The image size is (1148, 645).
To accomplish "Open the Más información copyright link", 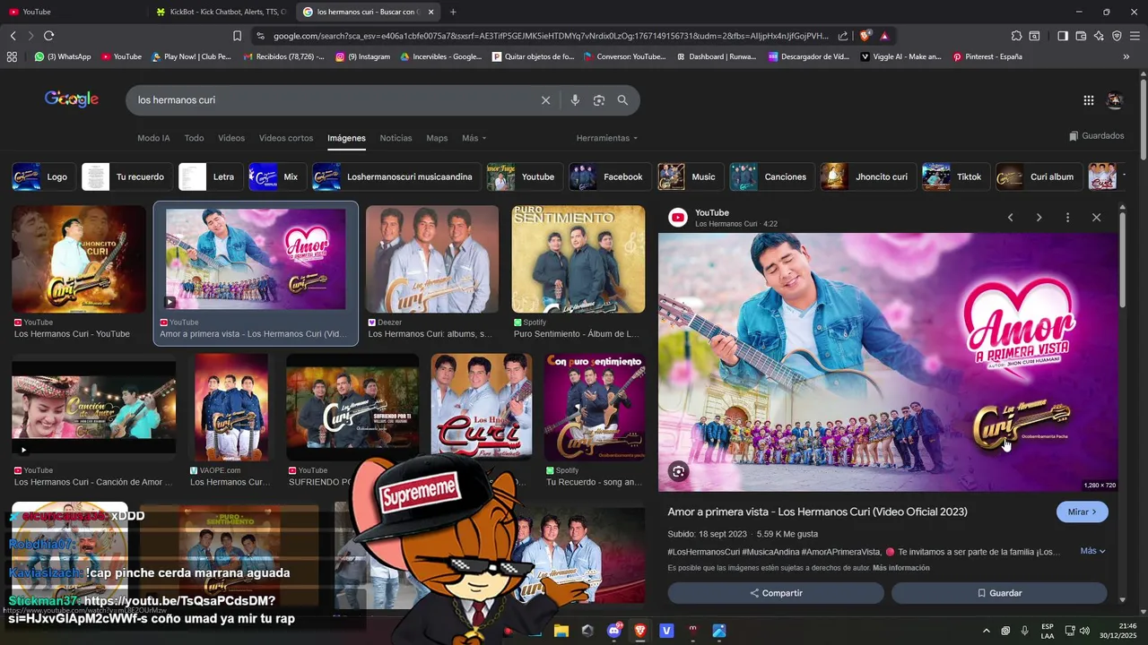I will (x=900, y=568).
